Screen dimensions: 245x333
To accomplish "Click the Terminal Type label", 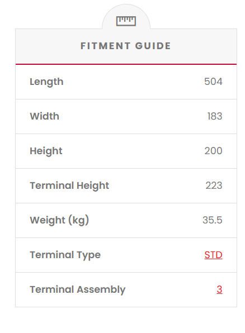I will (65, 255).
